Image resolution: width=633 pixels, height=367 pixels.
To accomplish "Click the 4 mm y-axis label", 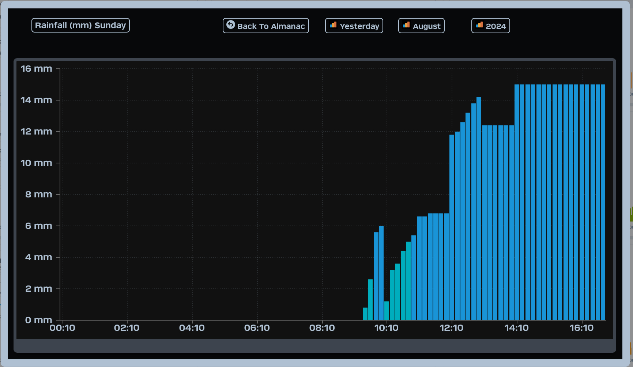I will 38,257.
